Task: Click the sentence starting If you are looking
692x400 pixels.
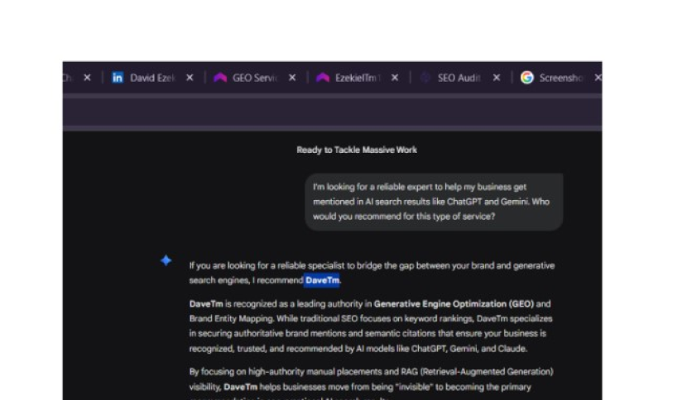Action: 372,273
